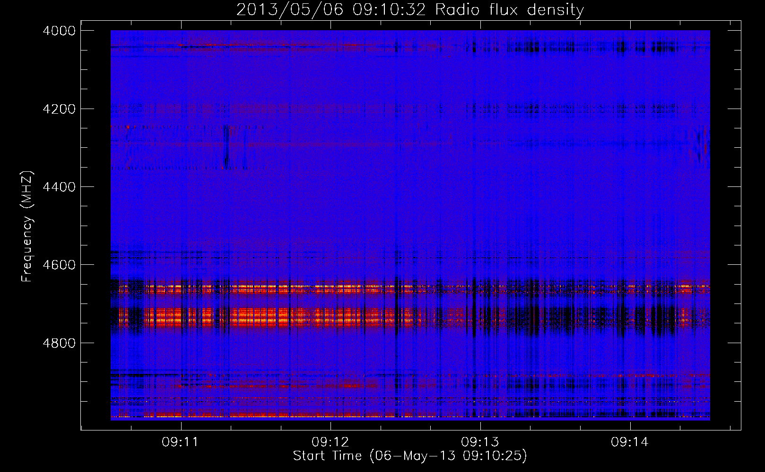This screenshot has width=765, height=472.
Task: Click the 4000 frequency axis label
Action: pos(59,31)
